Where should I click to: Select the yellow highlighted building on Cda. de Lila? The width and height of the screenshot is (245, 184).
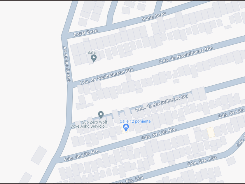[x=211, y=132]
